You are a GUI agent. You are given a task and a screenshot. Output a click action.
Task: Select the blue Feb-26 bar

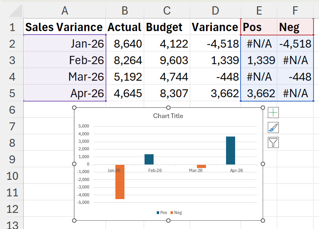(x=149, y=159)
